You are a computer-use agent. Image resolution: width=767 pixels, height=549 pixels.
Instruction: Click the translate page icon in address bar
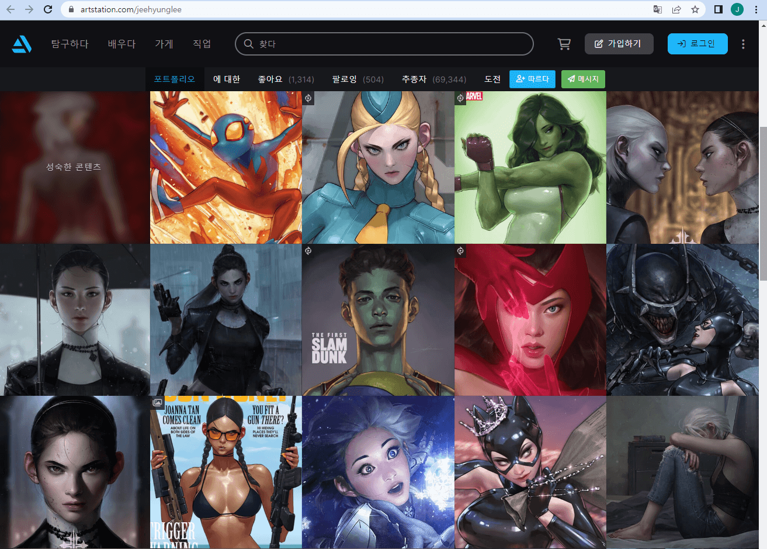[658, 9]
